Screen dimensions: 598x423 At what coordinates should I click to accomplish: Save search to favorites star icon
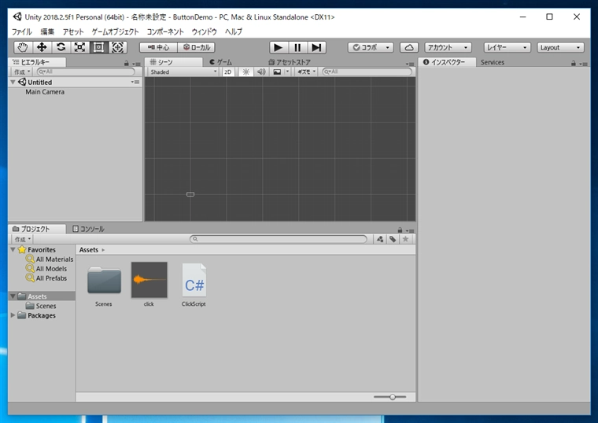(406, 239)
